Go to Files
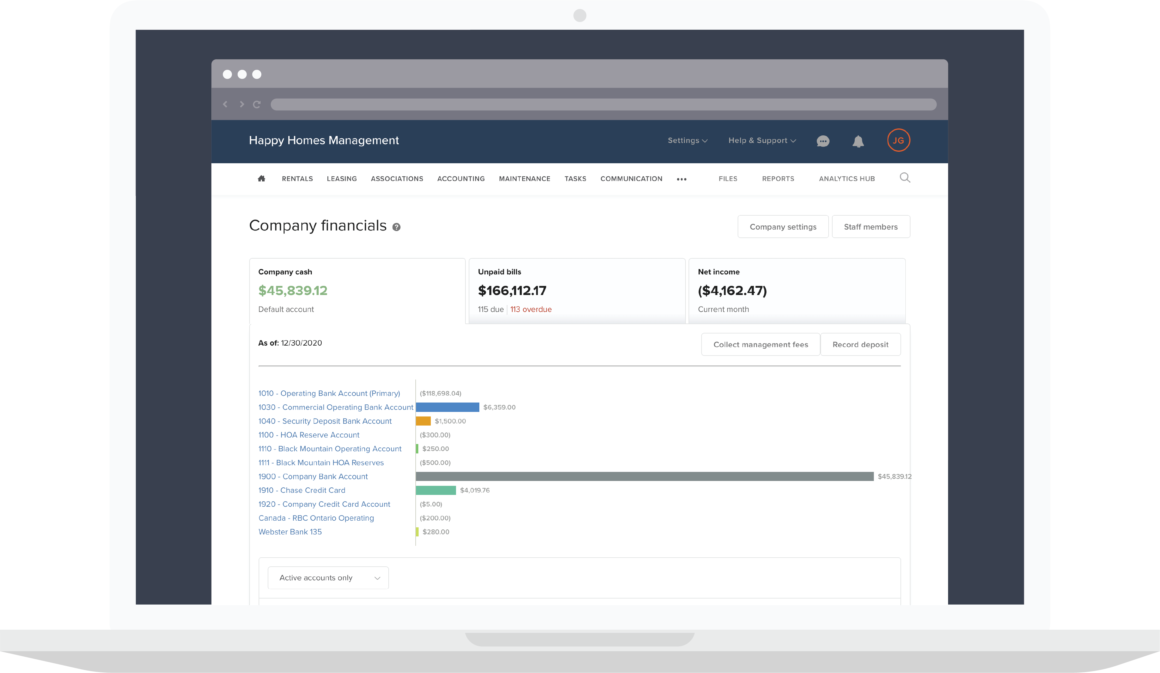 click(728, 179)
